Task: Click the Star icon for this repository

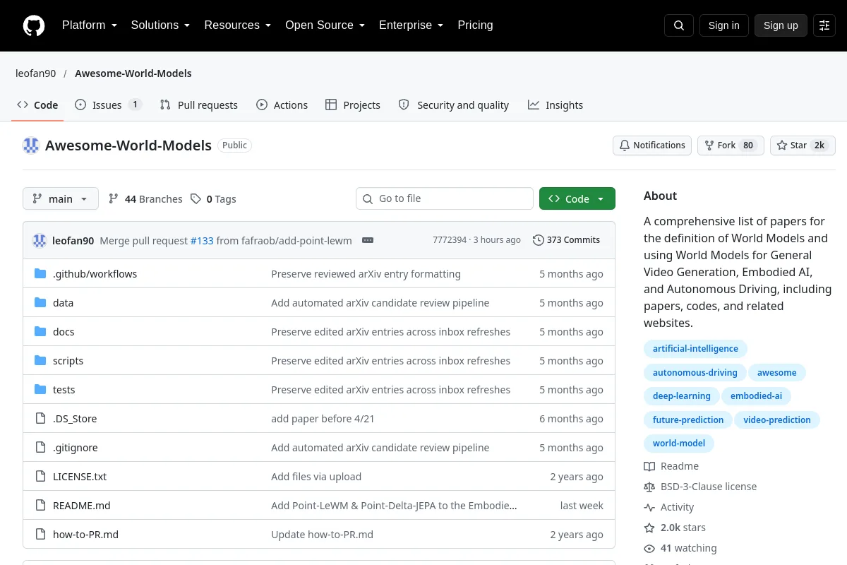Action: [x=782, y=145]
